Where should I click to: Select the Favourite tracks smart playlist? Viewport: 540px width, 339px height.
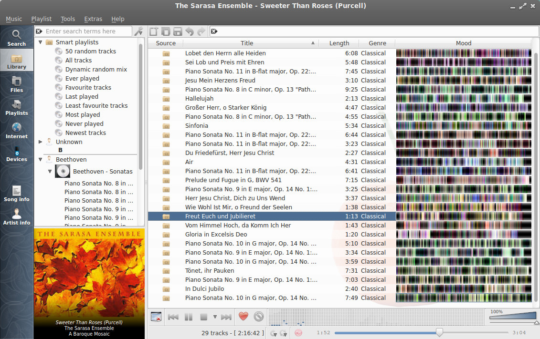coord(88,87)
